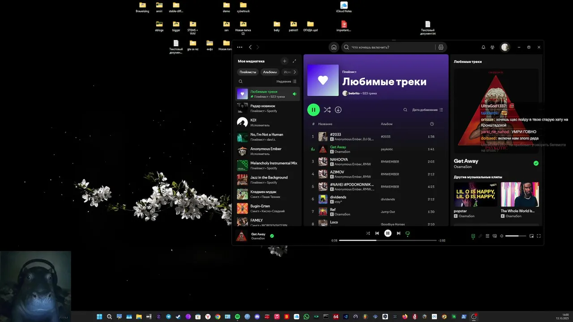Screen dimensions: 573x322
Task: Toggle liked checkmark next to Get Away in player bar
Action: (x=272, y=236)
